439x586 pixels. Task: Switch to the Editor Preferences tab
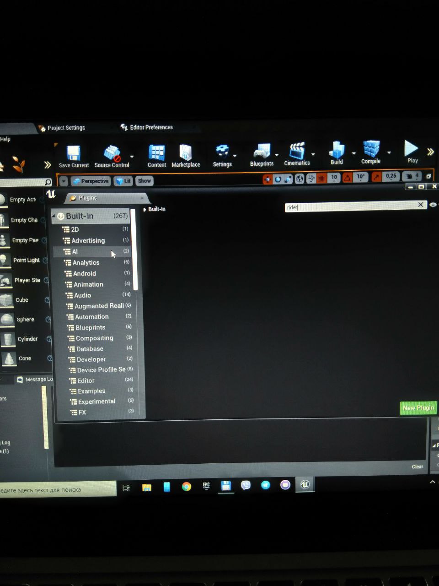pyautogui.click(x=147, y=127)
